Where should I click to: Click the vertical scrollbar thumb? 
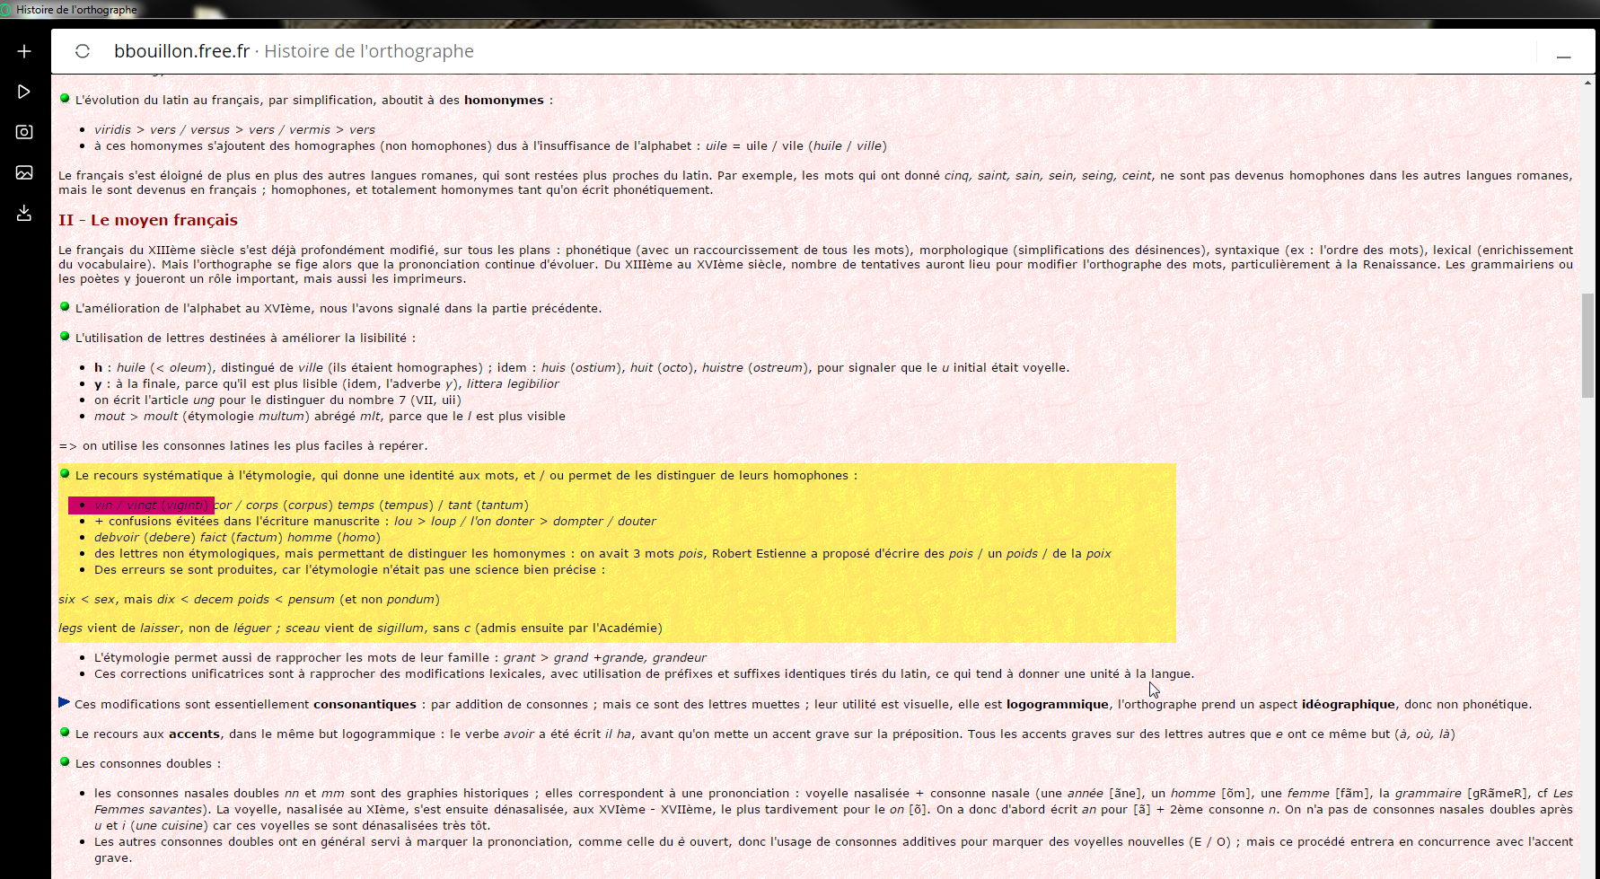tap(1587, 346)
